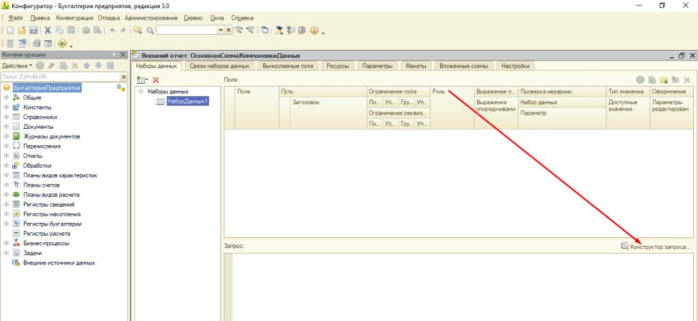Open the toolbar search combo box dropdown
The height and width of the screenshot is (321, 698).
pyautogui.click(x=219, y=31)
